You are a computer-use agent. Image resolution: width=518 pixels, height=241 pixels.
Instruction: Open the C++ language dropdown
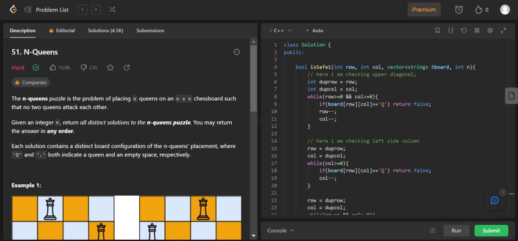(281, 30)
